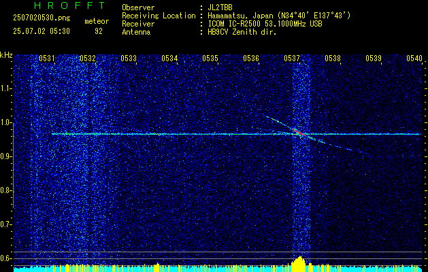Click time marker 0534
428x272 pixels.
point(169,58)
